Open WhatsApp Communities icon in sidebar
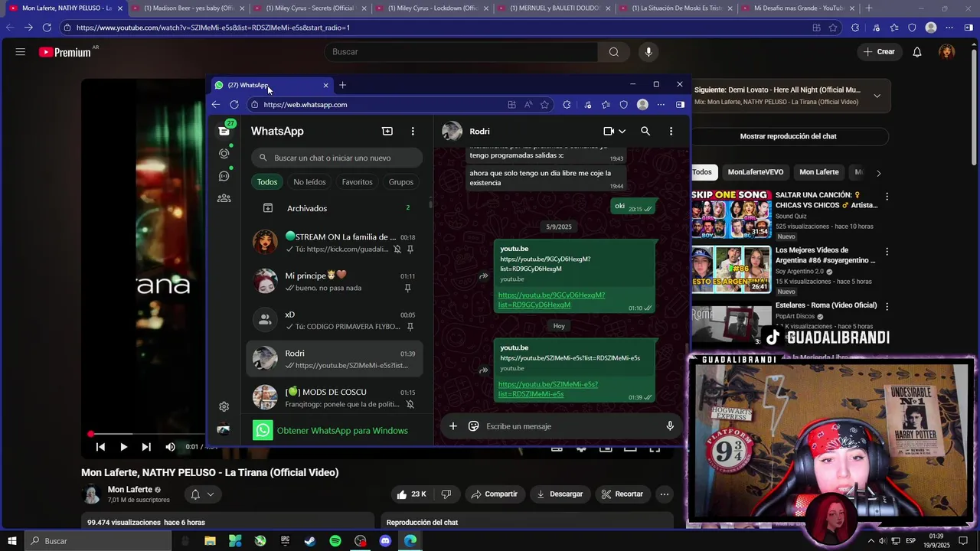The height and width of the screenshot is (551, 980). tap(224, 198)
